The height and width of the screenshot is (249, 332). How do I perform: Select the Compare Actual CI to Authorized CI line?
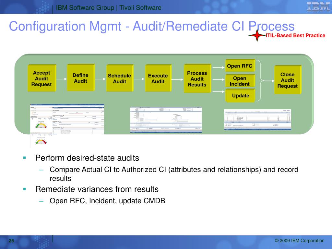pyautogui.click(x=174, y=174)
